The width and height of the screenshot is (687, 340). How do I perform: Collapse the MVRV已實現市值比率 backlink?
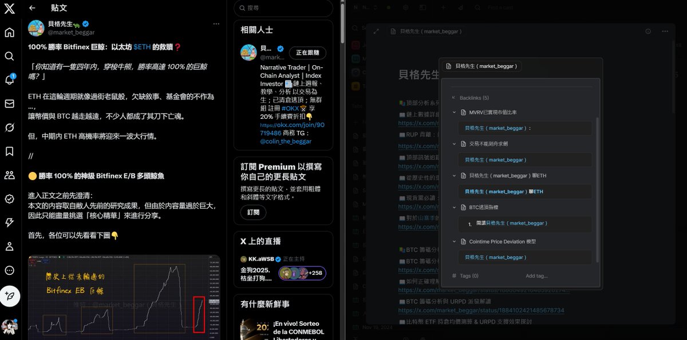[454, 113]
